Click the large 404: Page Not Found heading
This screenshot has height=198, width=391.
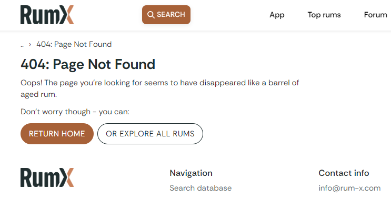pos(88,64)
